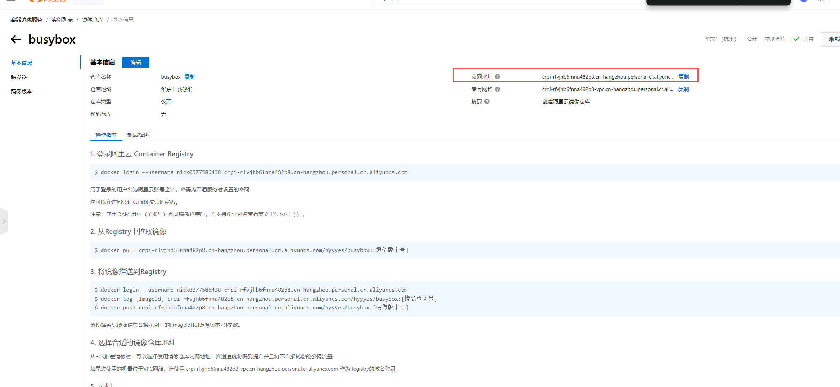Open 触发器 in the sidebar
The height and width of the screenshot is (387, 840).
coord(19,77)
